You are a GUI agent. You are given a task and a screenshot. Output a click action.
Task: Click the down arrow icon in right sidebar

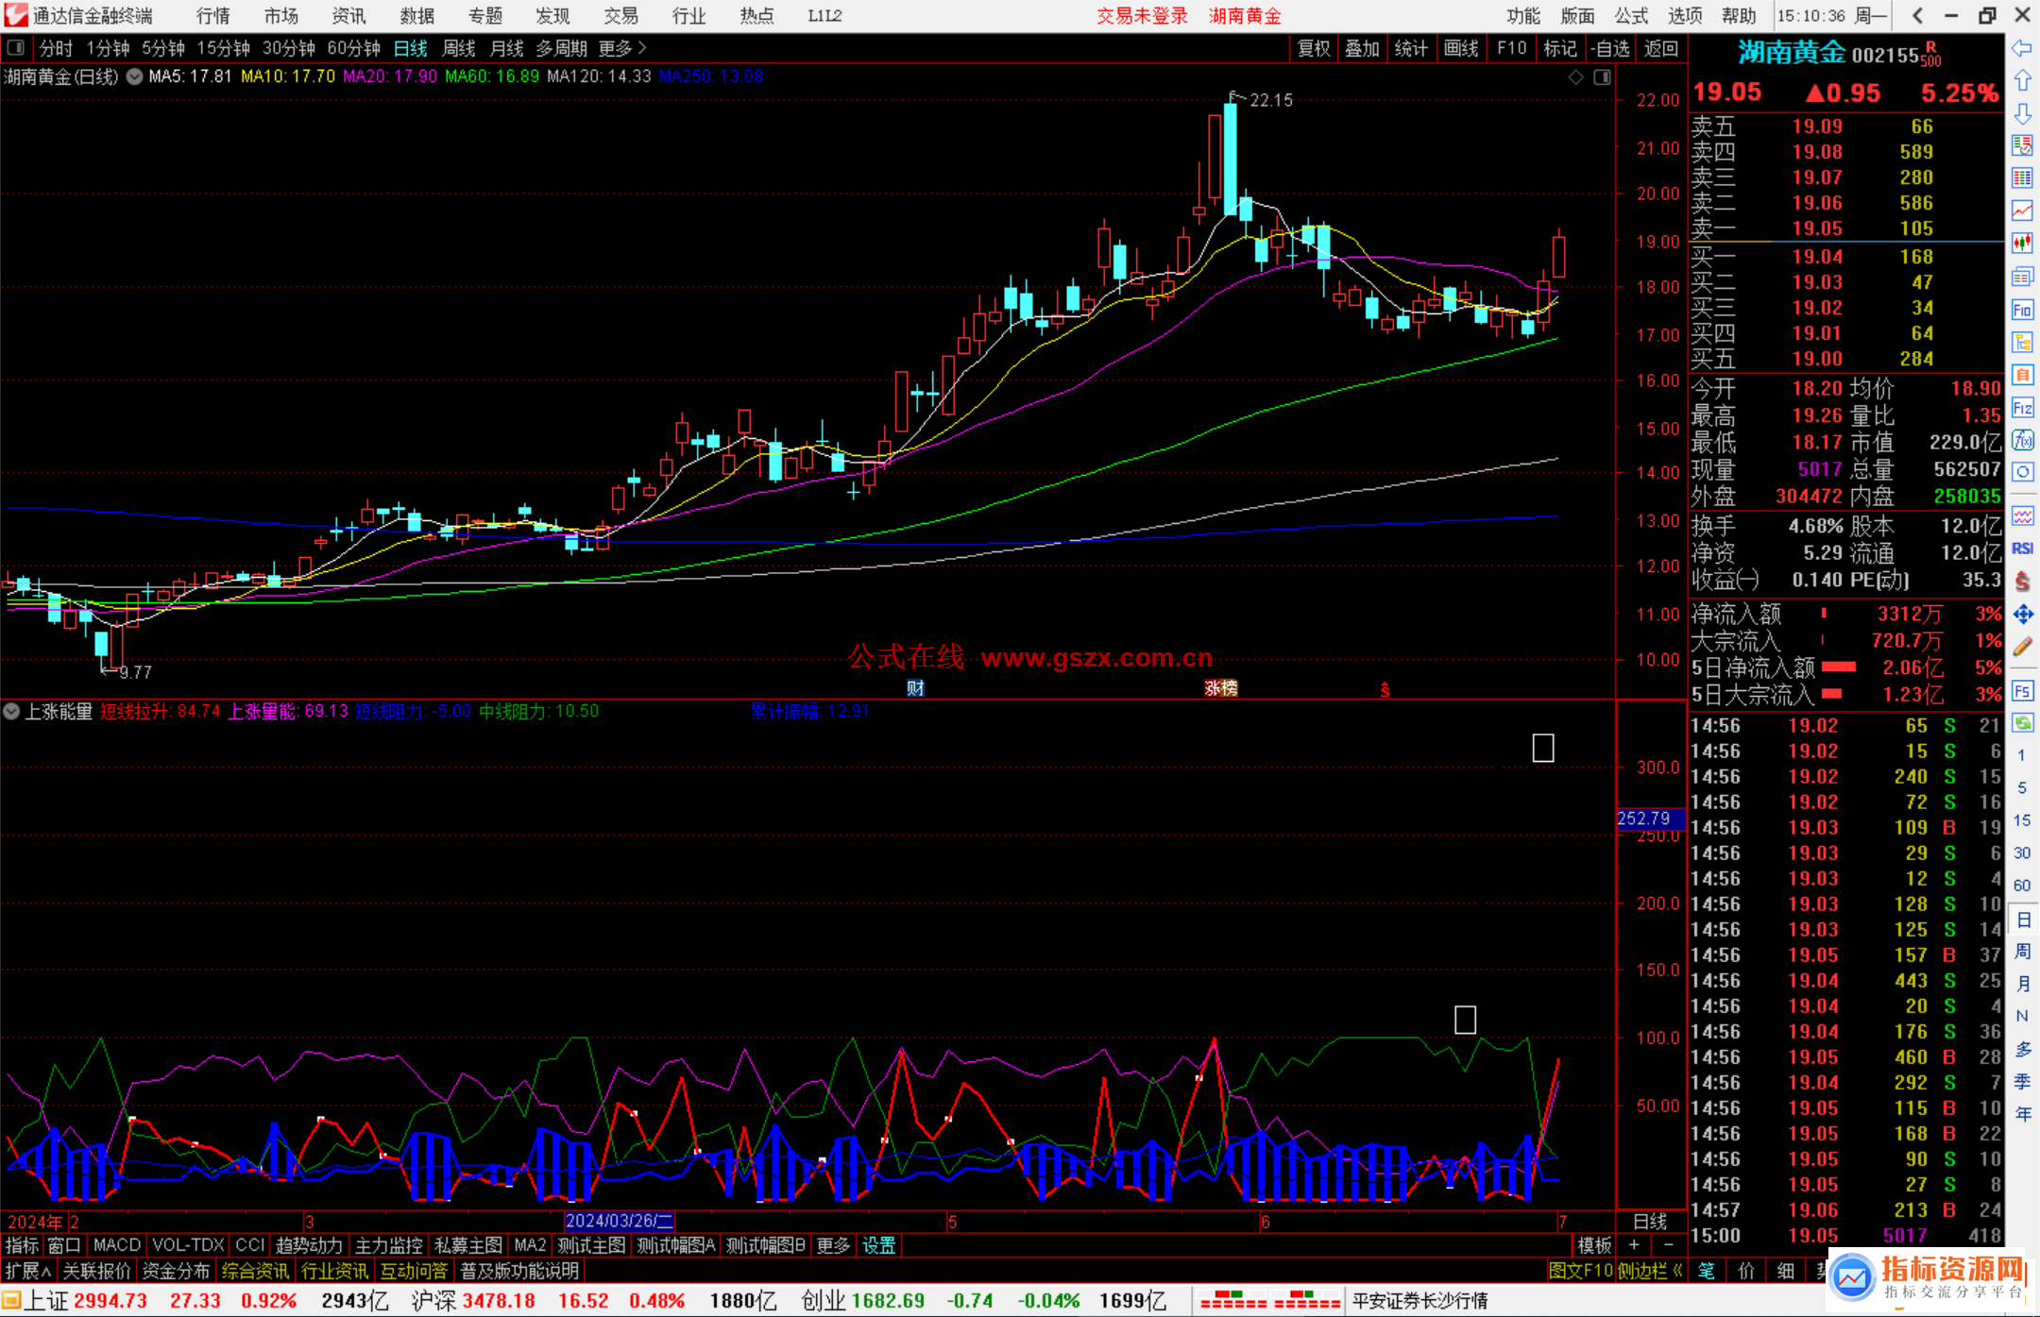point(2022,114)
